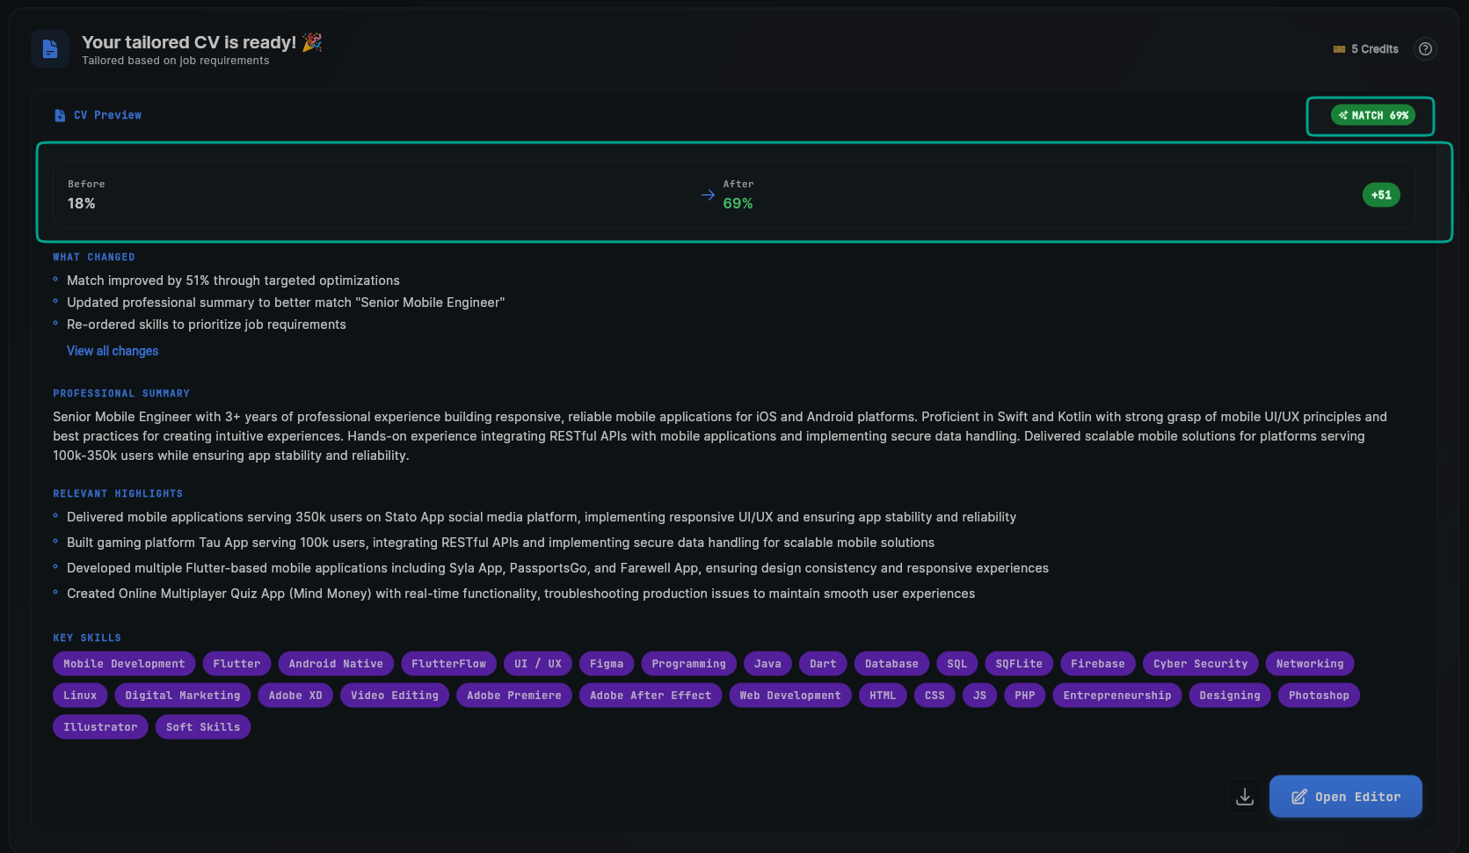
Task: Select the Flutter skill tag
Action: click(236, 664)
